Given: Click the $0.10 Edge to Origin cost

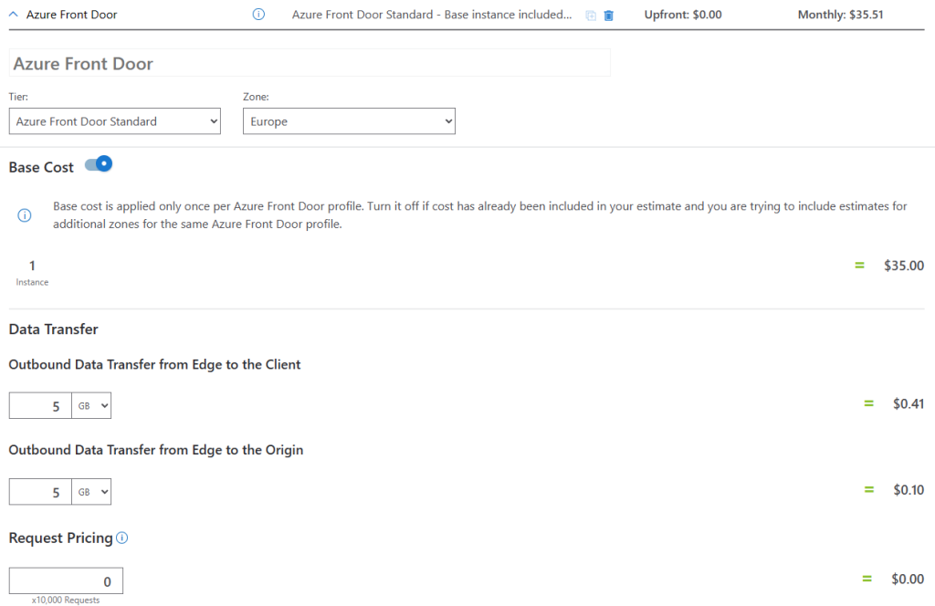Looking at the screenshot, I should tap(909, 490).
